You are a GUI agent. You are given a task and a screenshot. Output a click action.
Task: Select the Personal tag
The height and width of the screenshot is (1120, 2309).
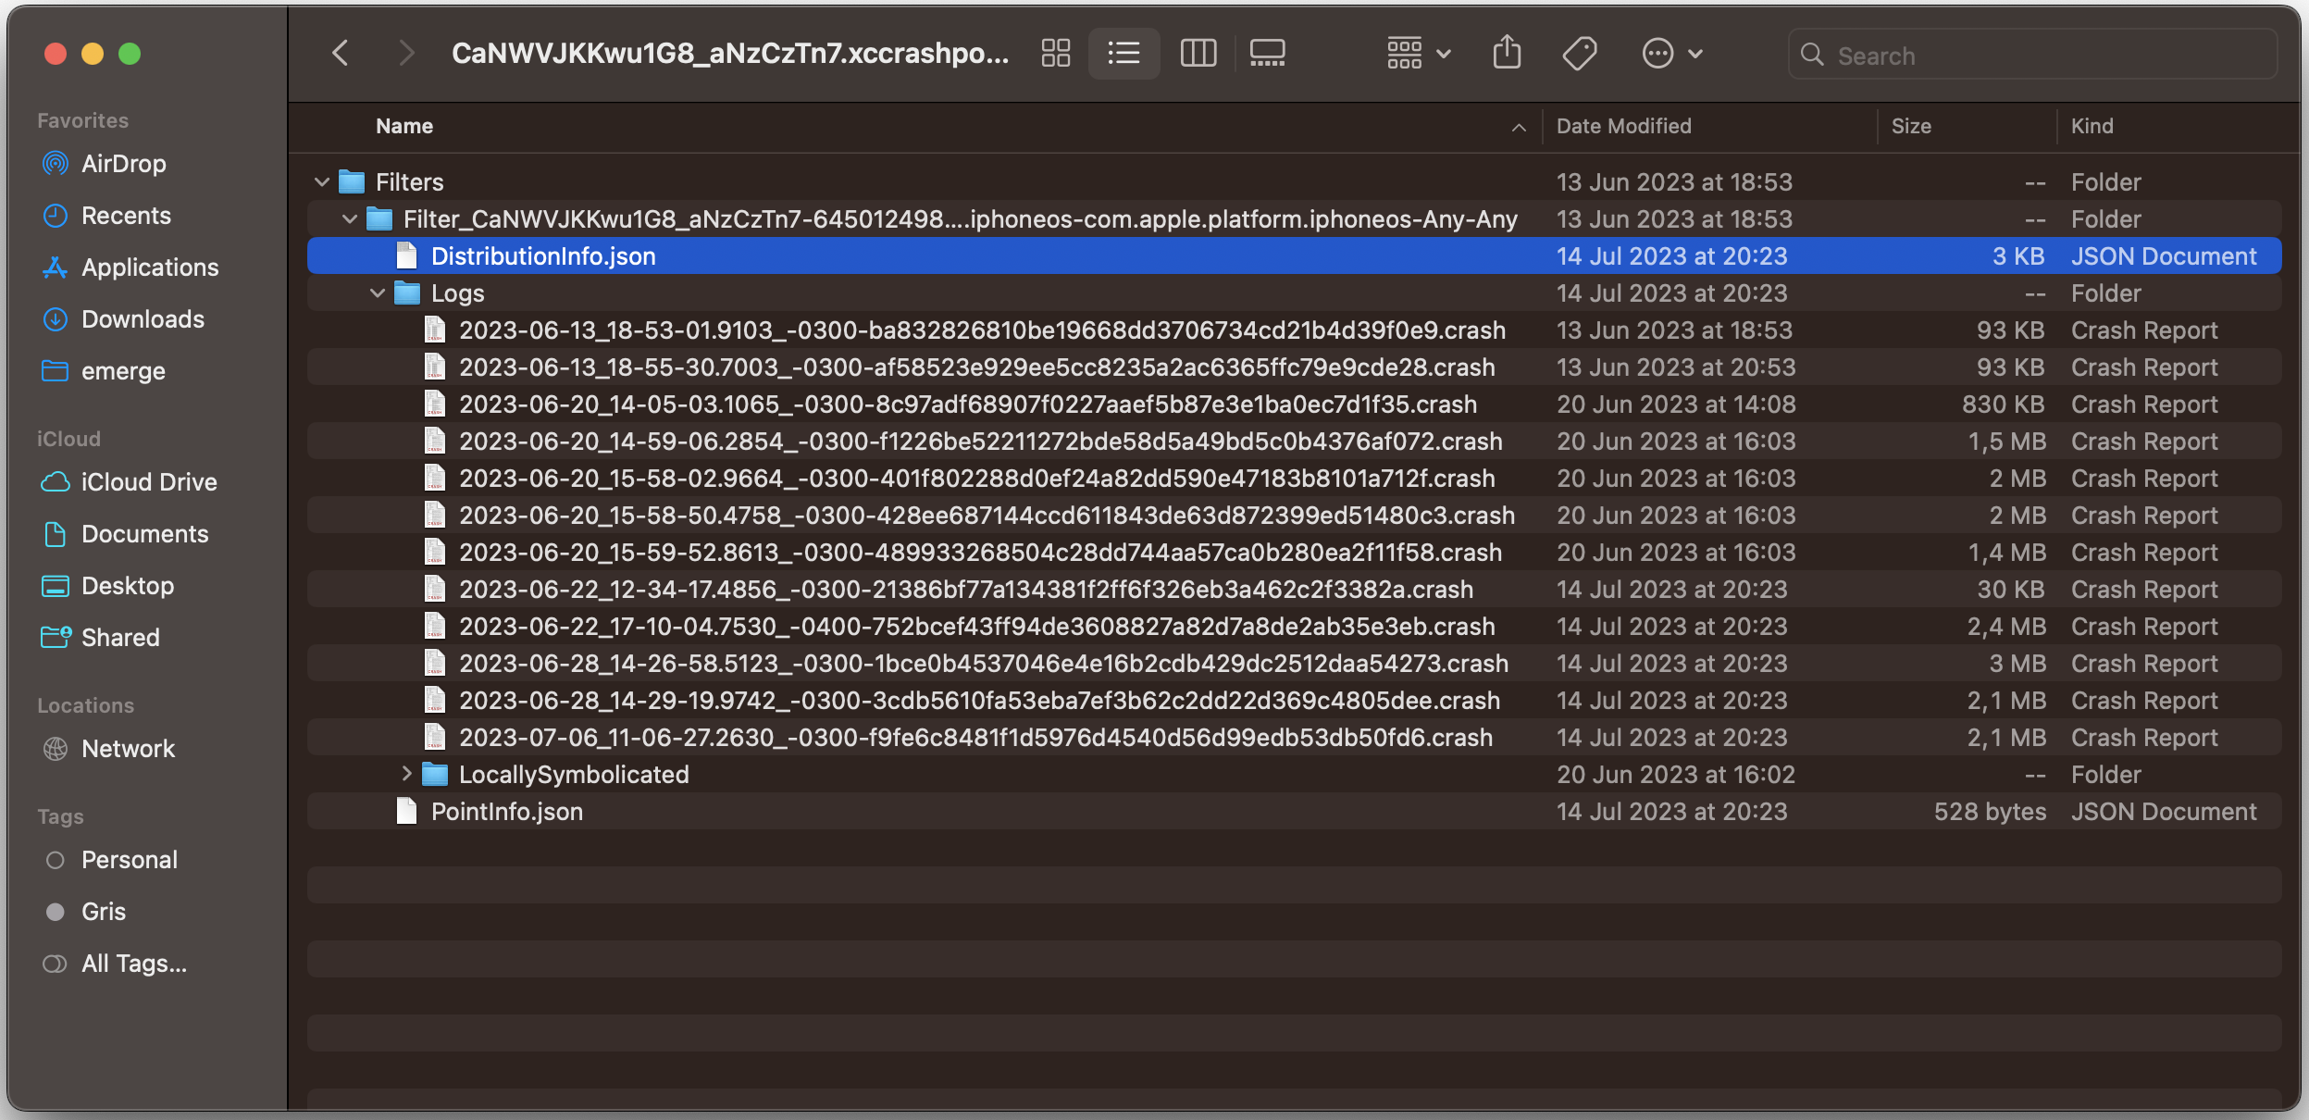pos(130,859)
